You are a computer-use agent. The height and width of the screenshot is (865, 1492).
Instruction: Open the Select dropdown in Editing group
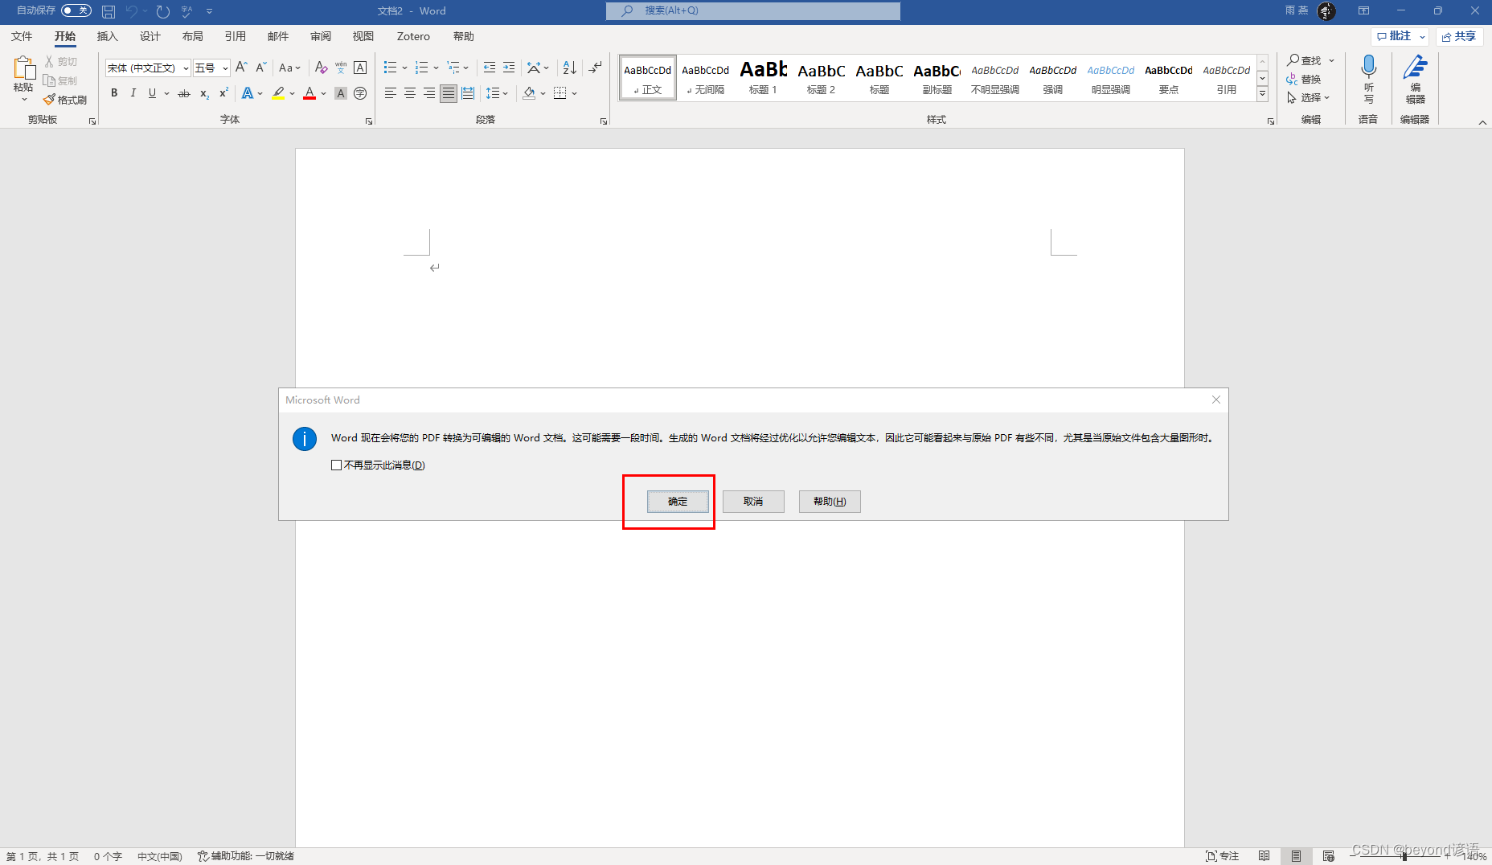1309,98
